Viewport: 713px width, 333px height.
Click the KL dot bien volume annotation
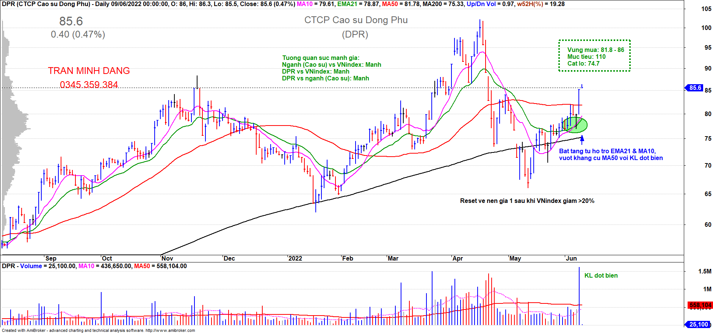pyautogui.click(x=601, y=276)
